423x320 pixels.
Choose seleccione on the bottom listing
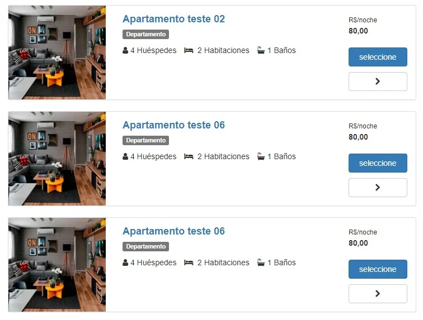[378, 269]
